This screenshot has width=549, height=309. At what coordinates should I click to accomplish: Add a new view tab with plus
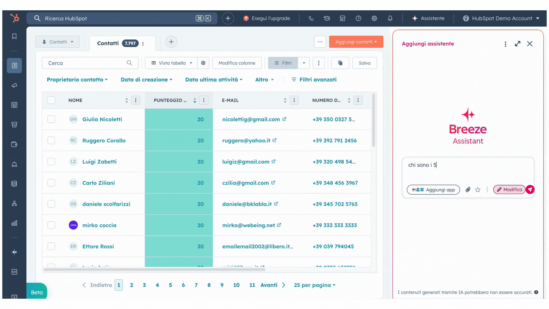[171, 42]
